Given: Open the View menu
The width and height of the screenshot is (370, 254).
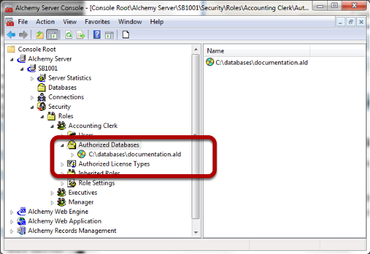Looking at the screenshot, I should (x=69, y=22).
